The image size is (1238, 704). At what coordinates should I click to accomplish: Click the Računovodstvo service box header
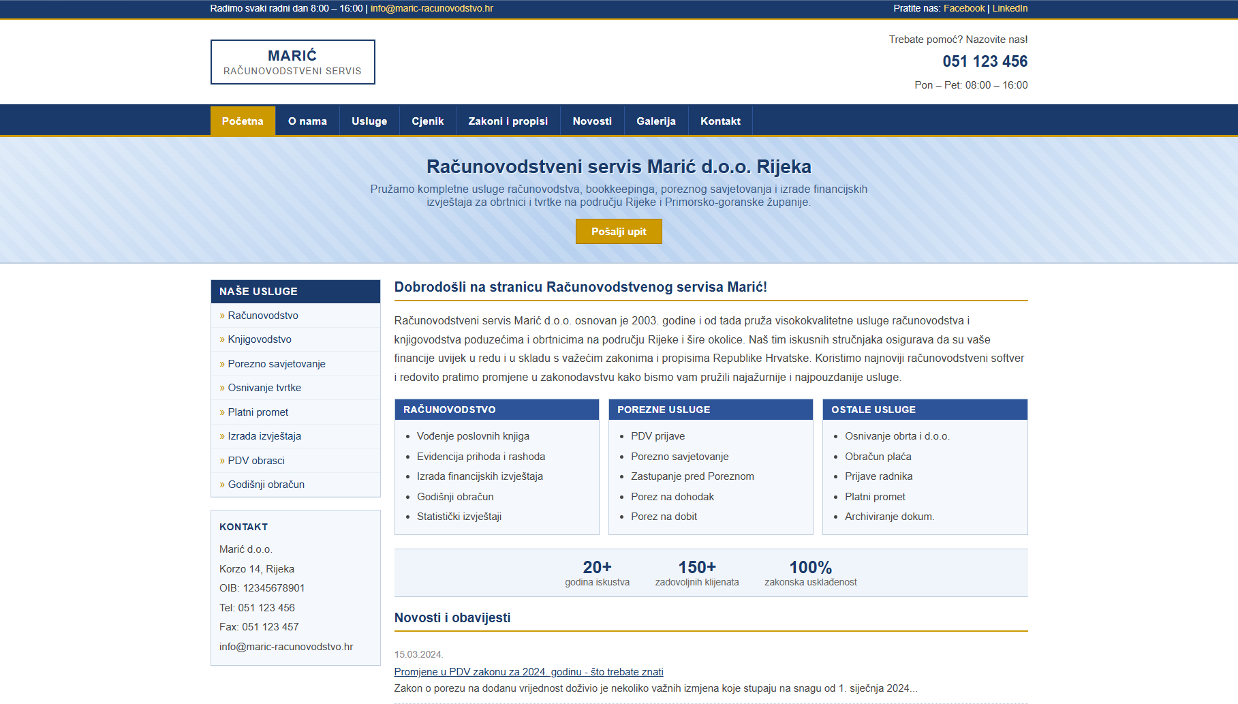click(x=497, y=410)
